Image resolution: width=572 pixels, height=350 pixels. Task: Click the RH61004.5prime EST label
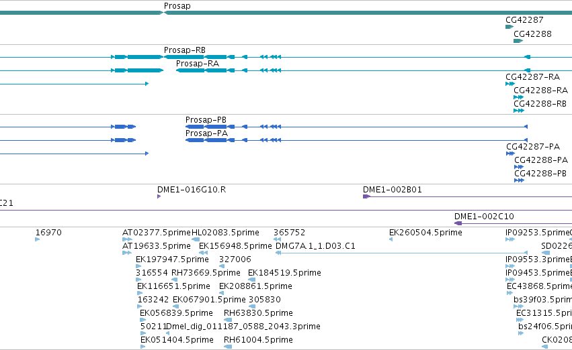pyautogui.click(x=258, y=341)
